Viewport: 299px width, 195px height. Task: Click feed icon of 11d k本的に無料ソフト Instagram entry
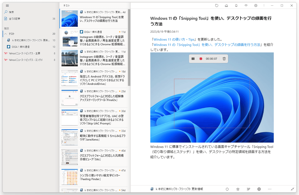click(81, 52)
